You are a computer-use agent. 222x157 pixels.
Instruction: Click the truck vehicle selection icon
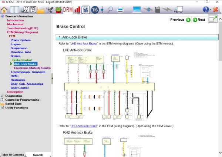(x=178, y=10)
